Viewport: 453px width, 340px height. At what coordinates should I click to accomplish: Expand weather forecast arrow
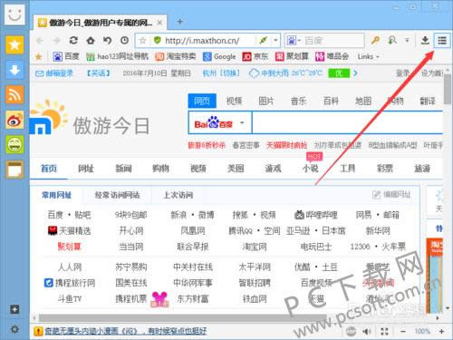(x=355, y=73)
